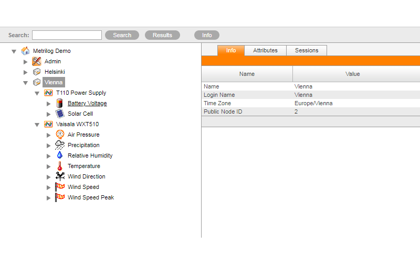The image size is (420, 279).
Task: Click the Admin tools icon
Action: pos(36,61)
